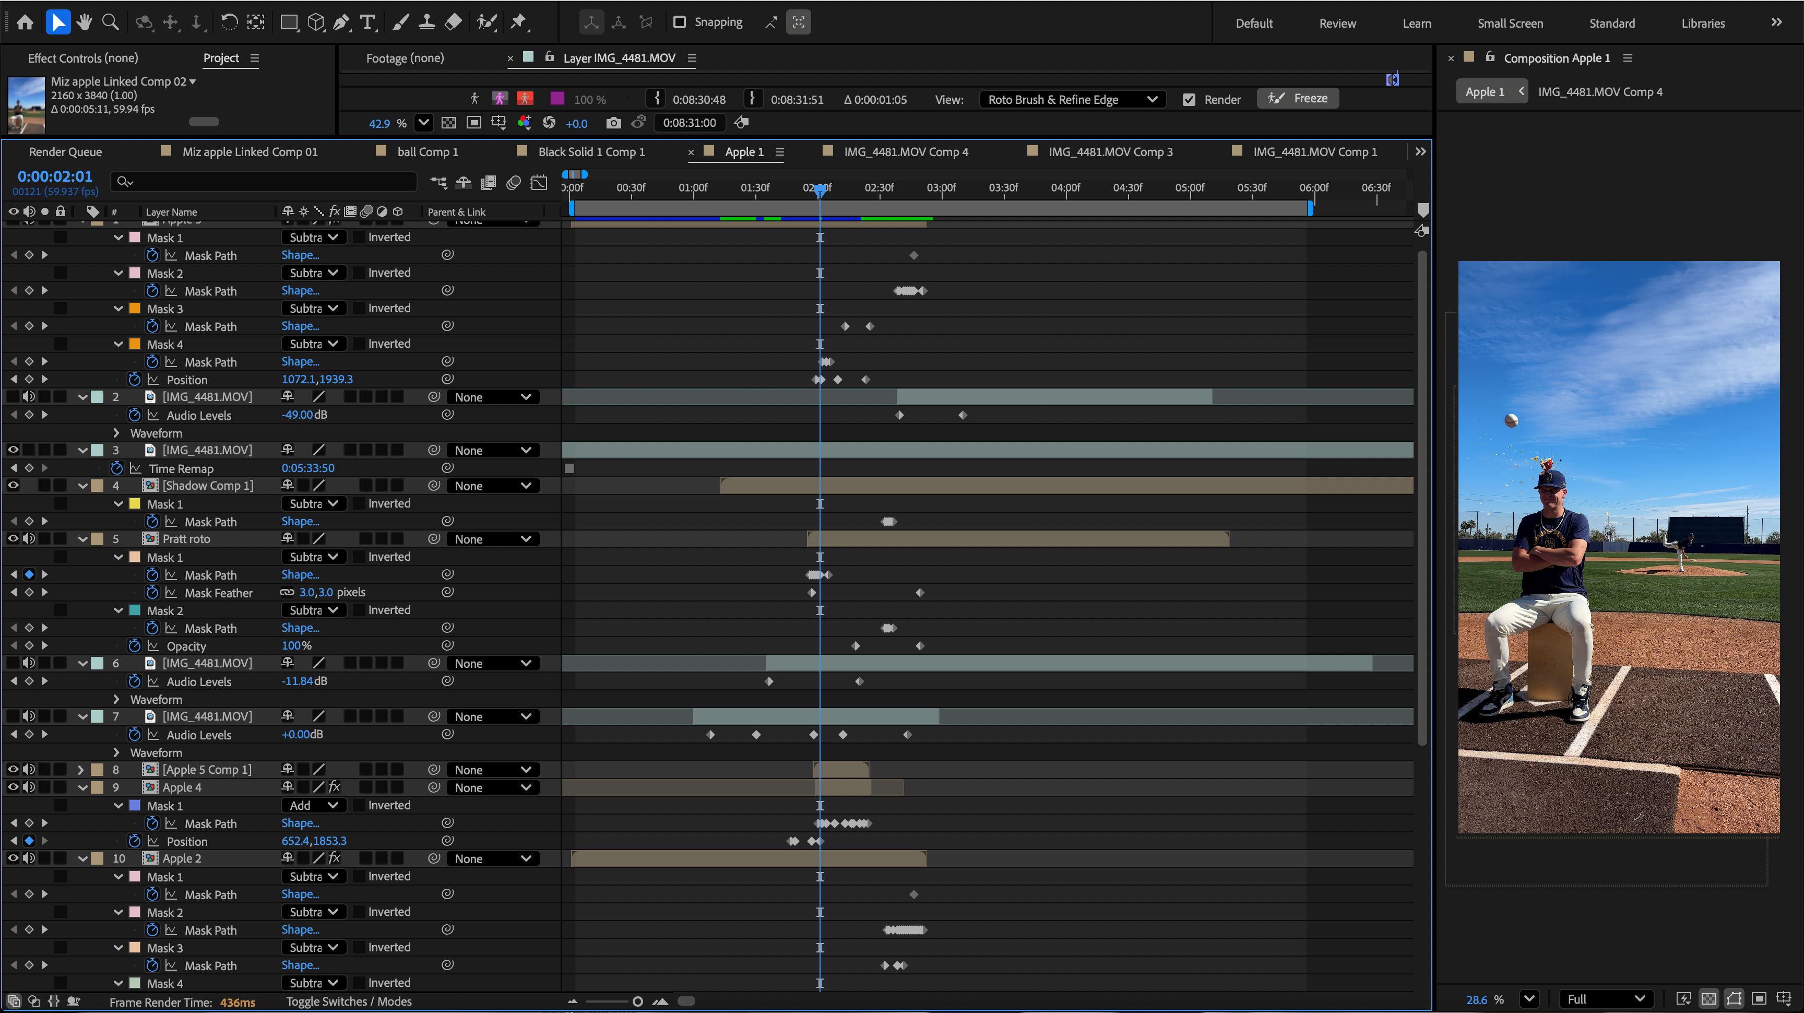
Task: Click the Apple 2 layer label color swatch
Action: point(98,859)
